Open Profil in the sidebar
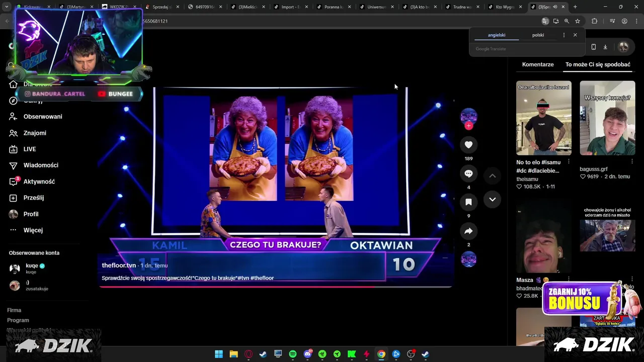The image size is (644, 362). click(31, 214)
